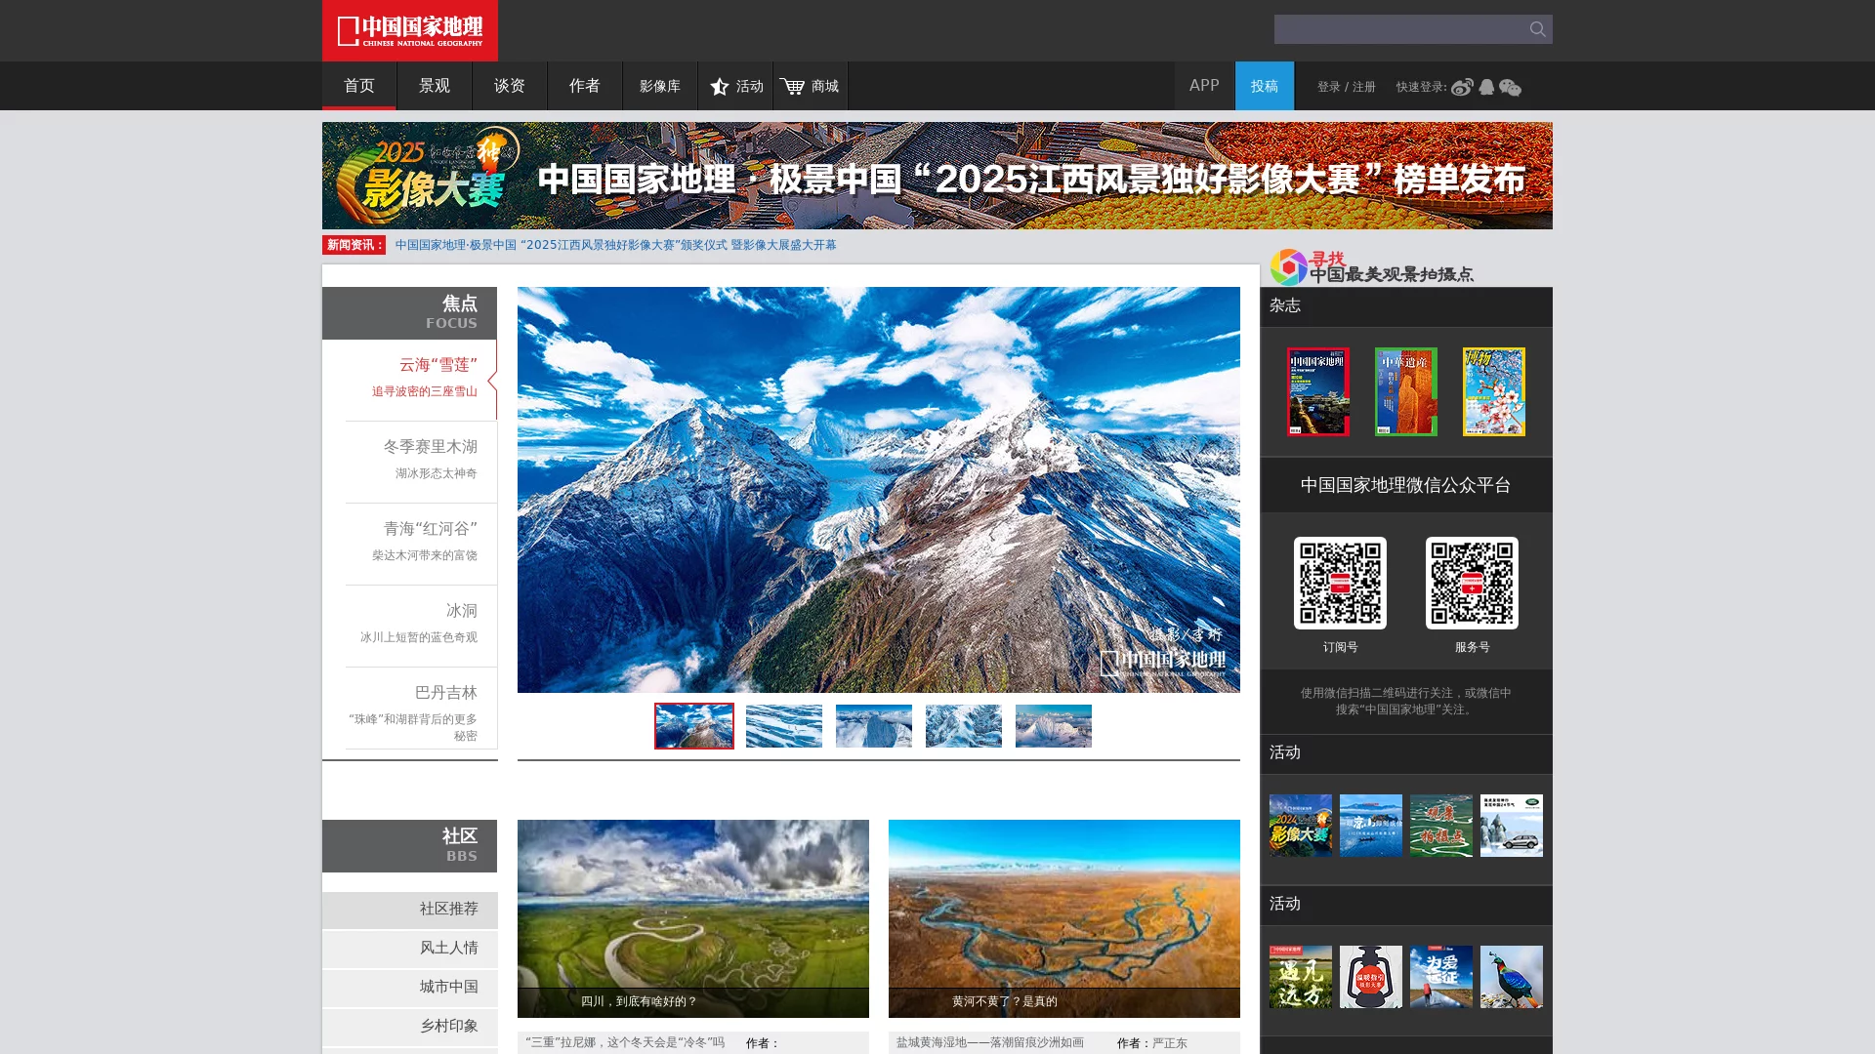Image resolution: width=1875 pixels, height=1054 pixels.
Task: Open the 订阅号 QR code
Action: point(1341,583)
